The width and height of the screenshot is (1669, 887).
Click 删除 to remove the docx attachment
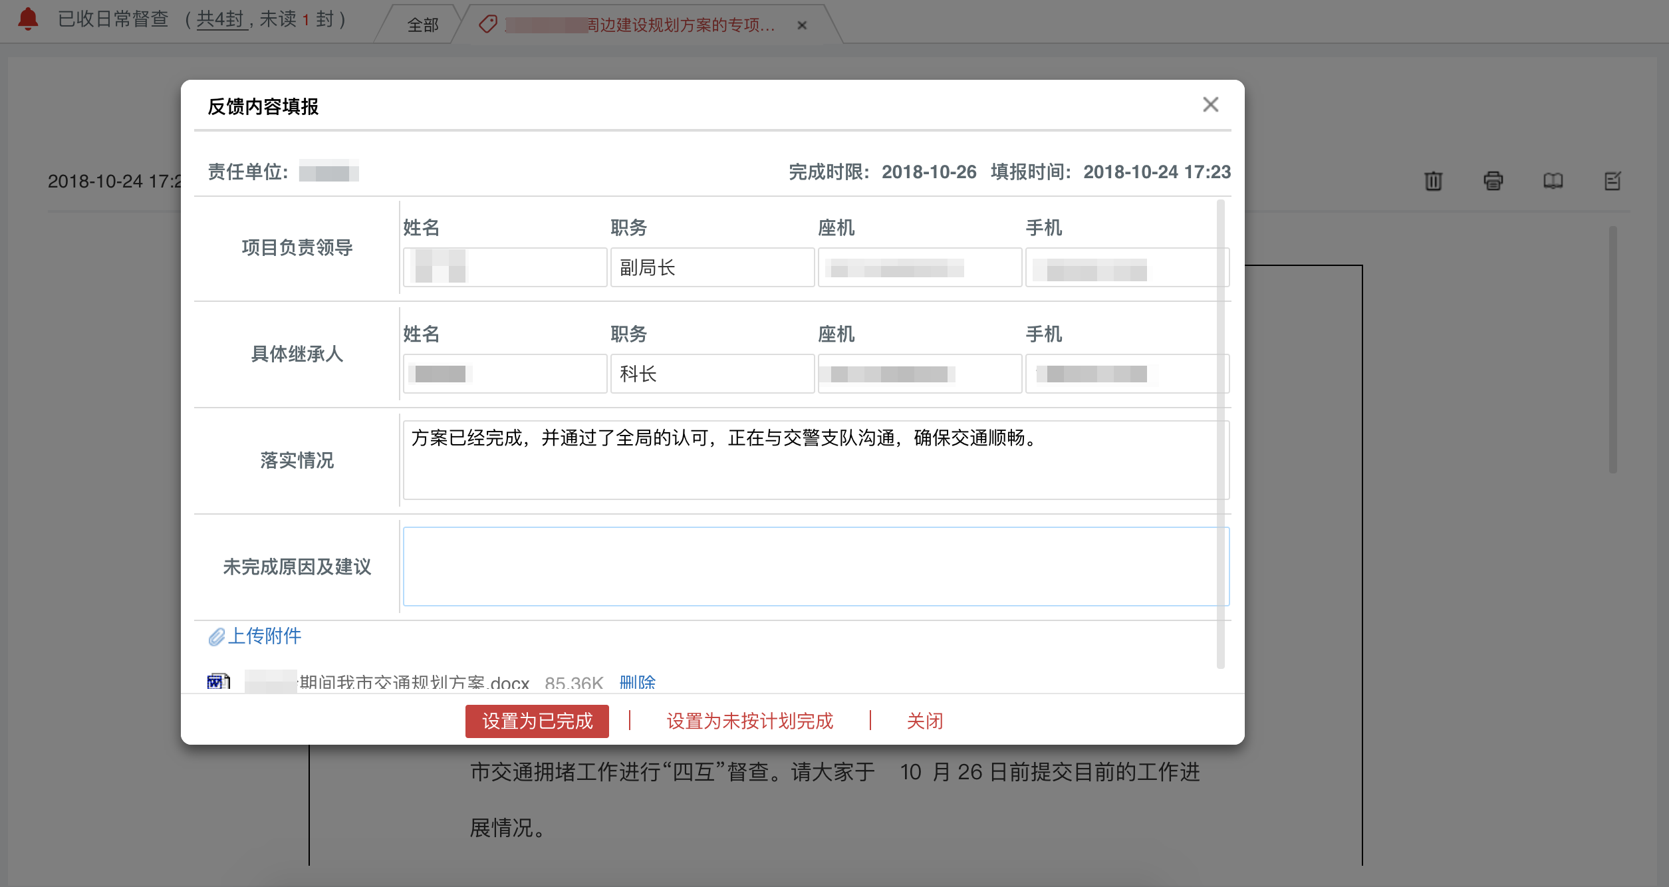pyautogui.click(x=637, y=683)
